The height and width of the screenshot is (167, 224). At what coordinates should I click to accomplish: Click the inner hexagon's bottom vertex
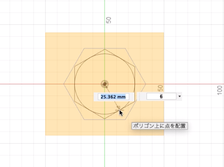105,119
